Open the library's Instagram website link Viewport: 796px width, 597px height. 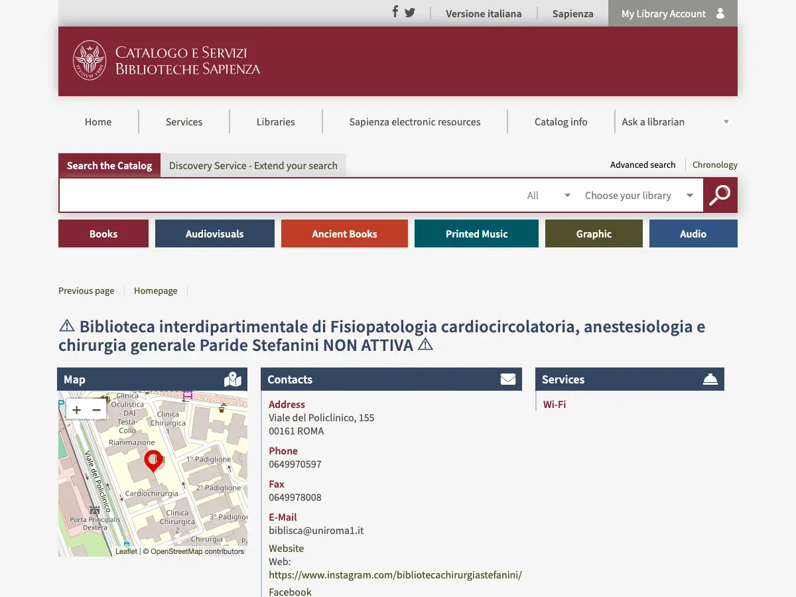(395, 575)
